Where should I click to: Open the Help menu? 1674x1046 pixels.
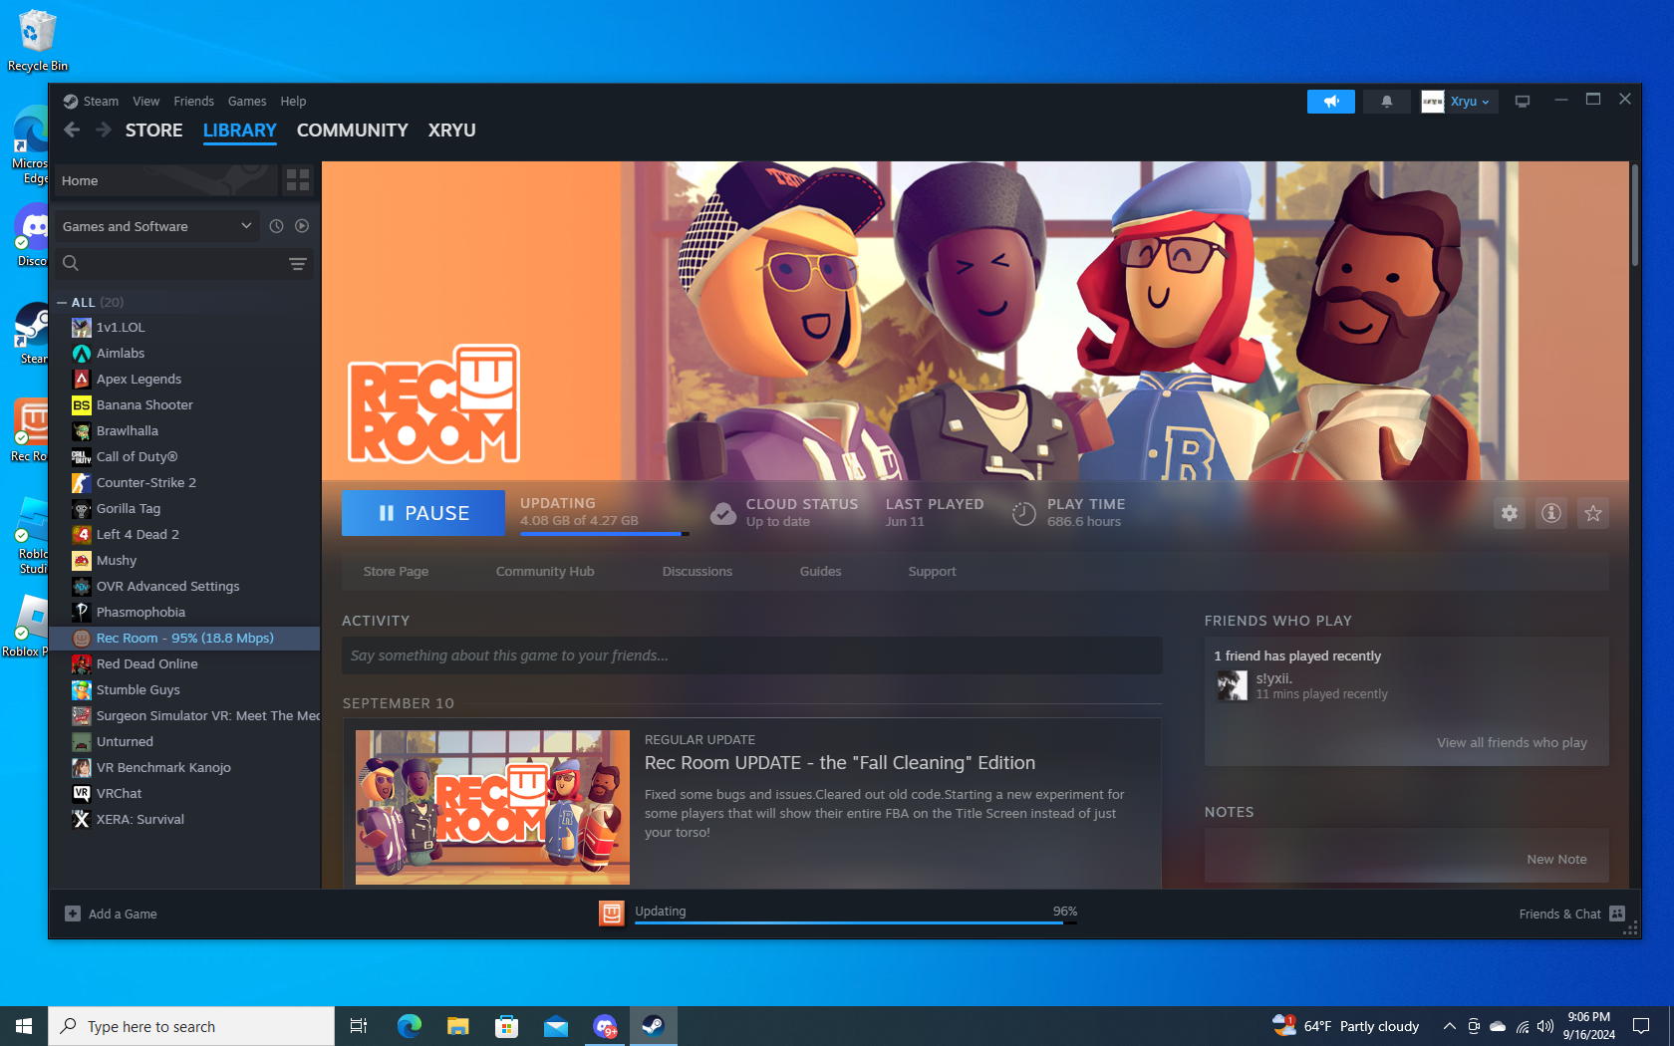(293, 102)
